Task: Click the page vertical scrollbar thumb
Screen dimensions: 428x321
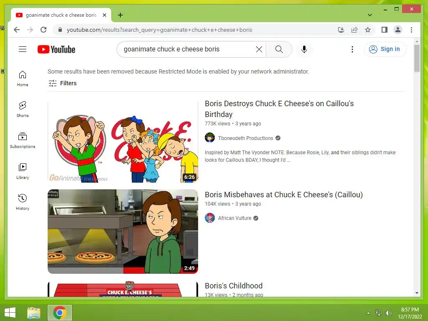Action: pos(417,58)
